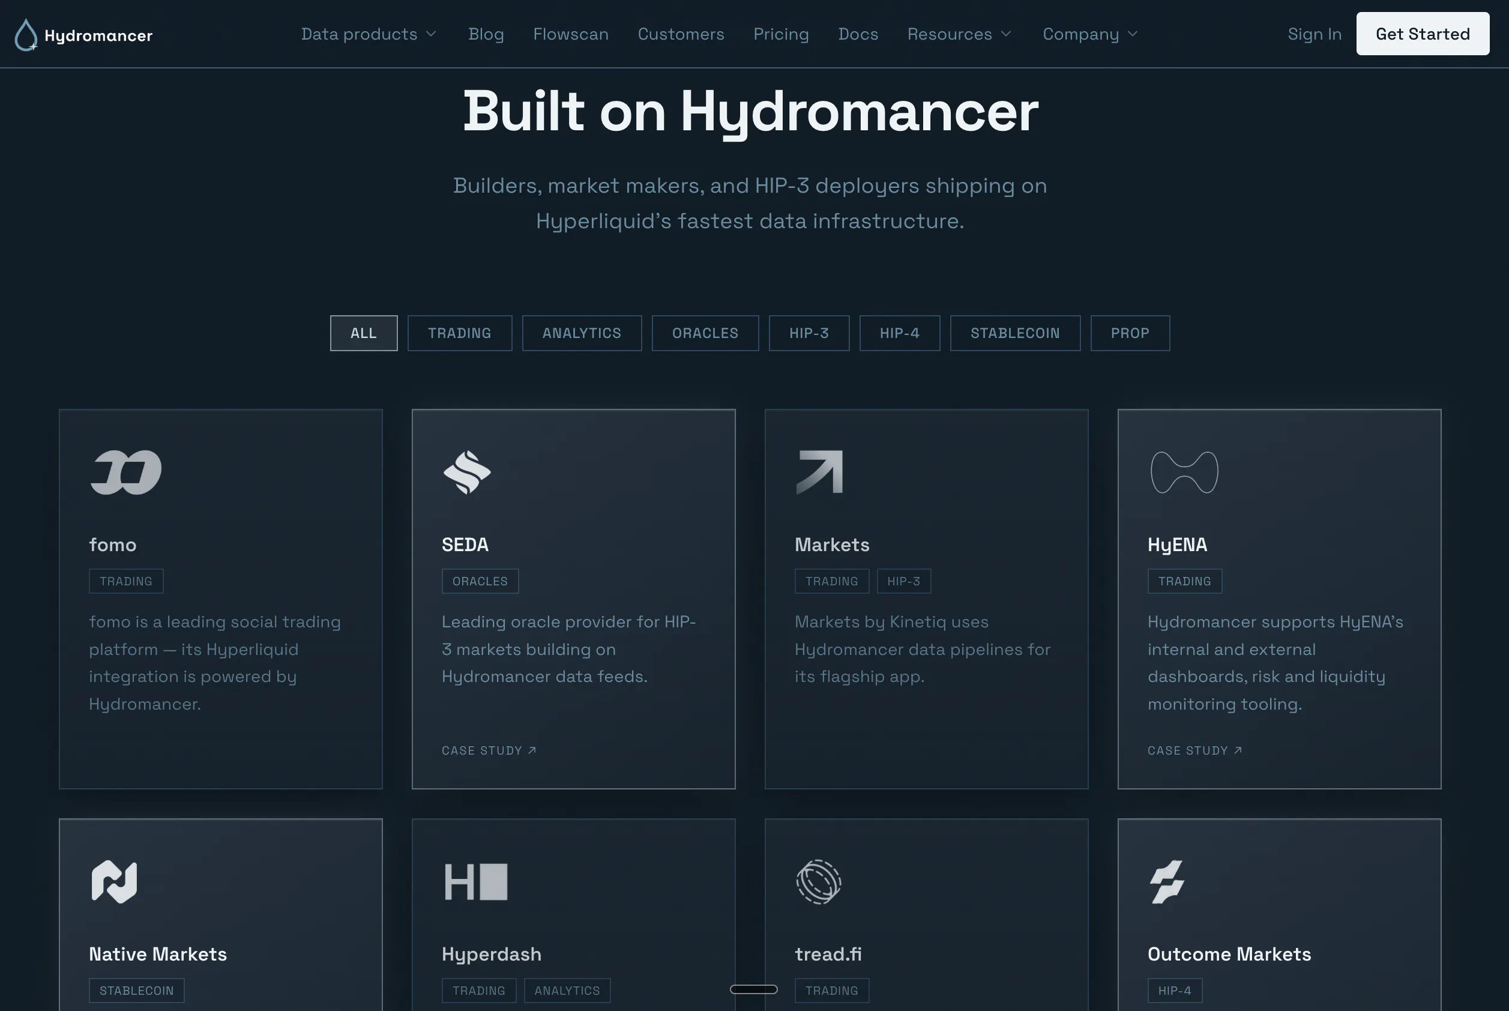
Task: Click the Hydromancer droplet logo icon
Action: pyautogui.click(x=26, y=34)
